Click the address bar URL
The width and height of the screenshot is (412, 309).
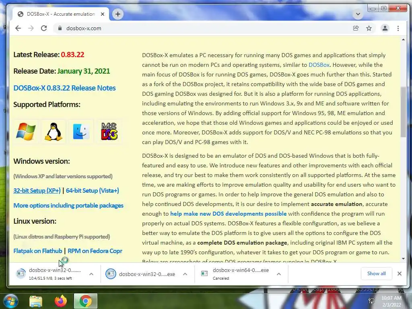pos(84,29)
